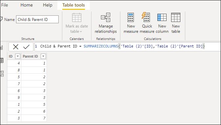Open the File menu

pos(5,5)
